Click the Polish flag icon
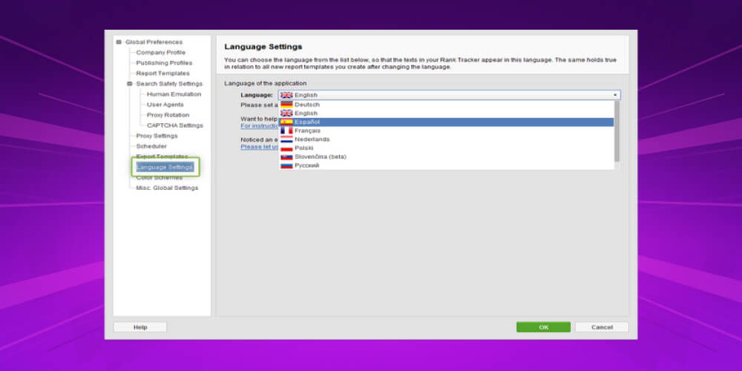 (286, 148)
